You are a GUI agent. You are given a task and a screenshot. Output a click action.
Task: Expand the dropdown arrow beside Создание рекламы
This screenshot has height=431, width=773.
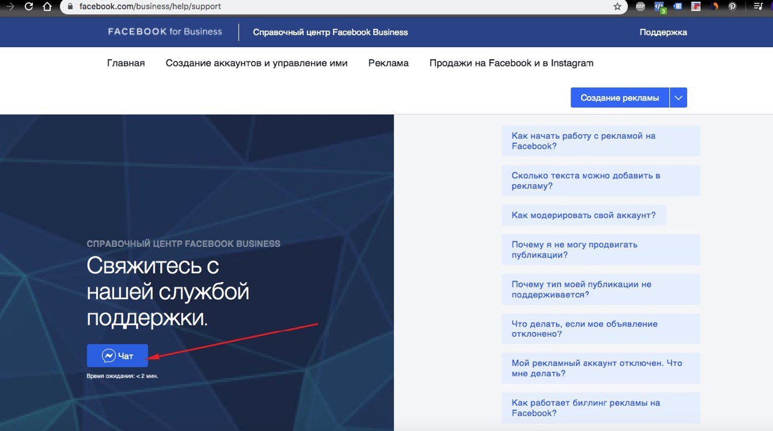pyautogui.click(x=678, y=98)
